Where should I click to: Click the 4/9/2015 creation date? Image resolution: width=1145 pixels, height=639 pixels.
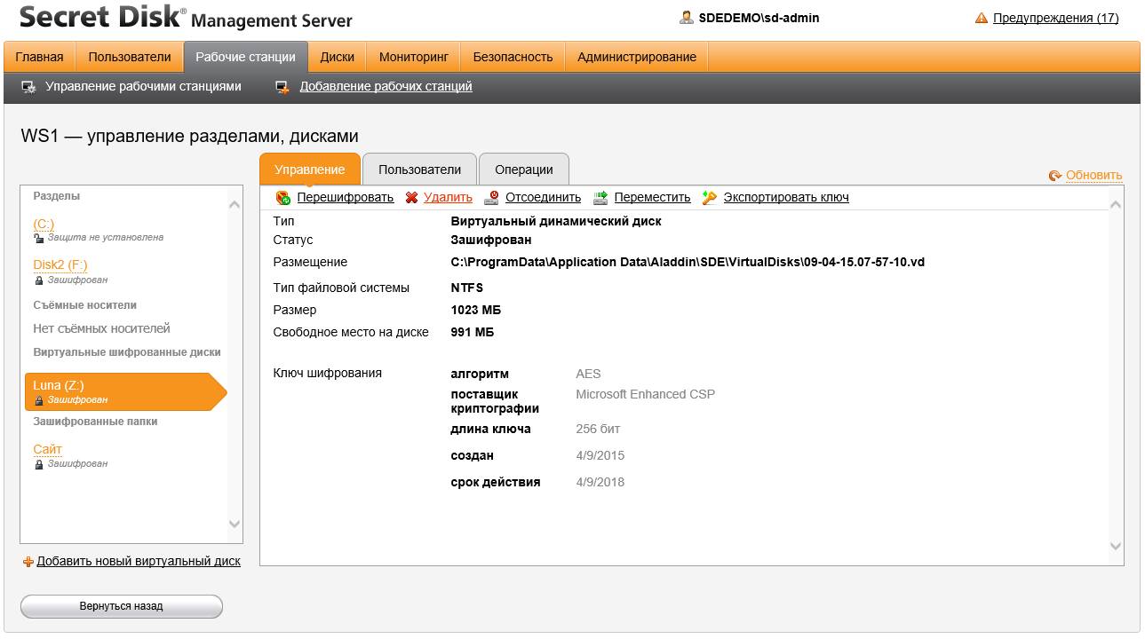(x=600, y=455)
